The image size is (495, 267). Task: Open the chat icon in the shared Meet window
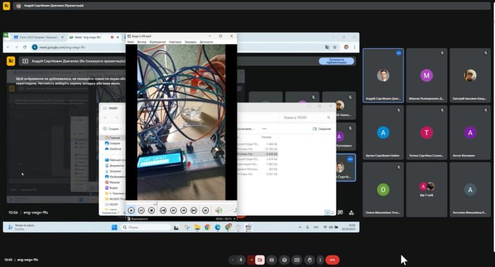click(340, 212)
